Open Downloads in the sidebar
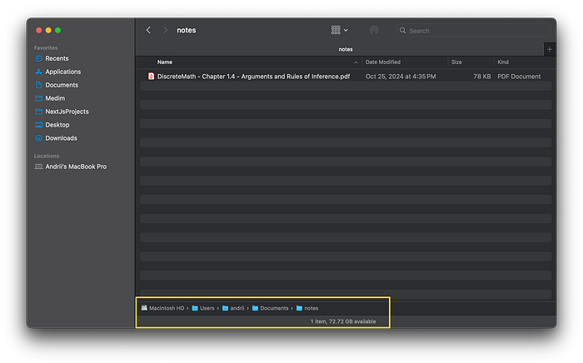This screenshot has width=583, height=363. pos(61,138)
